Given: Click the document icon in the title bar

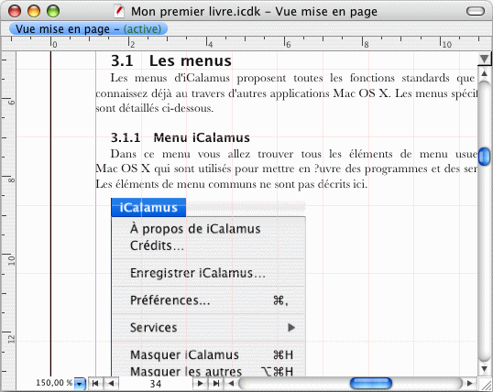Looking at the screenshot, I should click(119, 11).
